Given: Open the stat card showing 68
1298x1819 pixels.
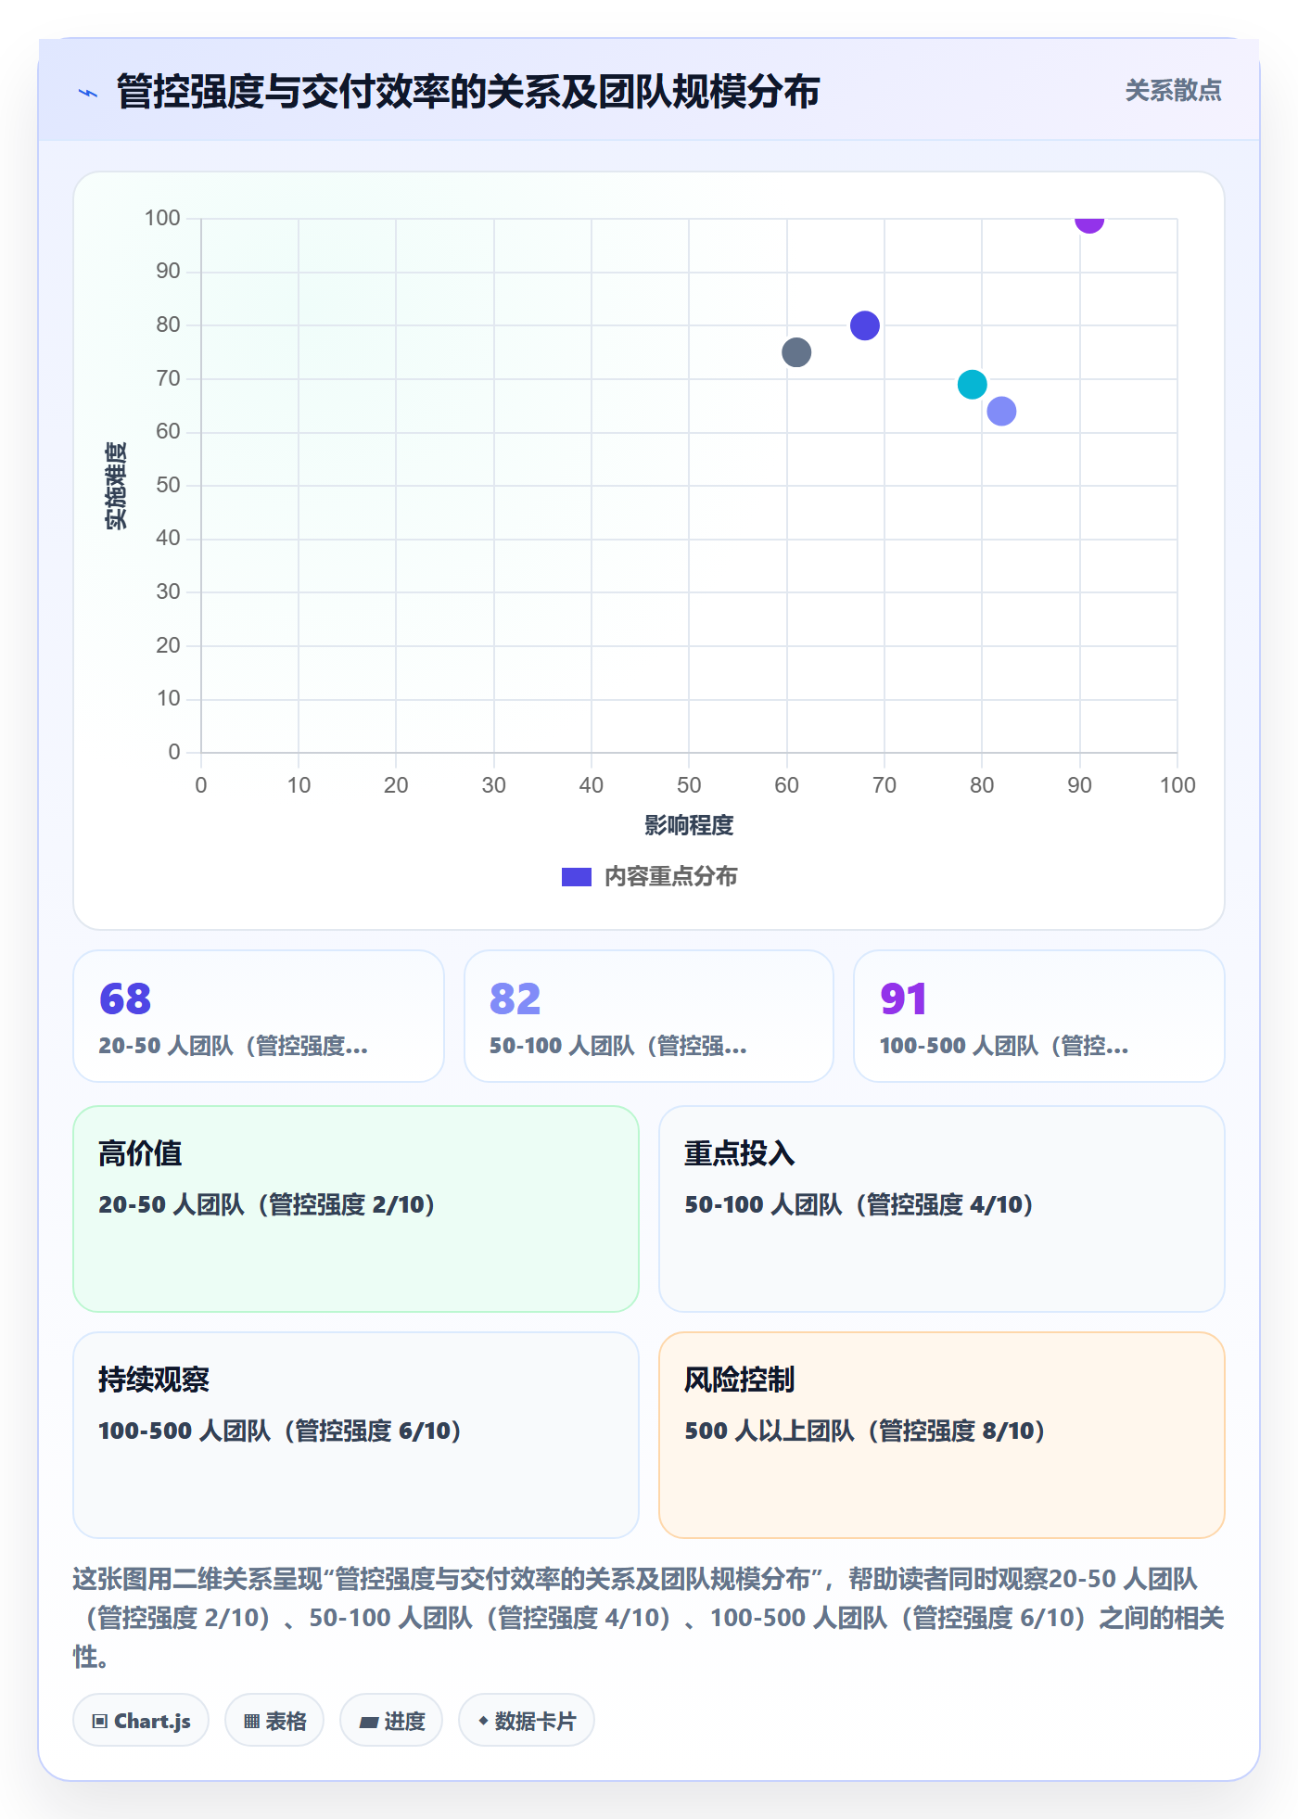Looking at the screenshot, I should pyautogui.click(x=259, y=1016).
